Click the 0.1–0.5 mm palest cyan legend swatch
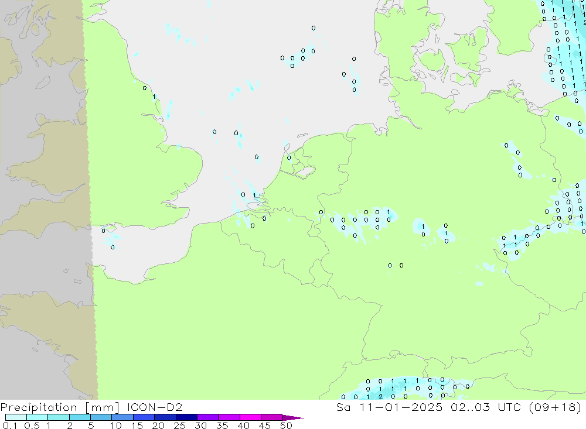The height and width of the screenshot is (429, 586). [x=16, y=417]
